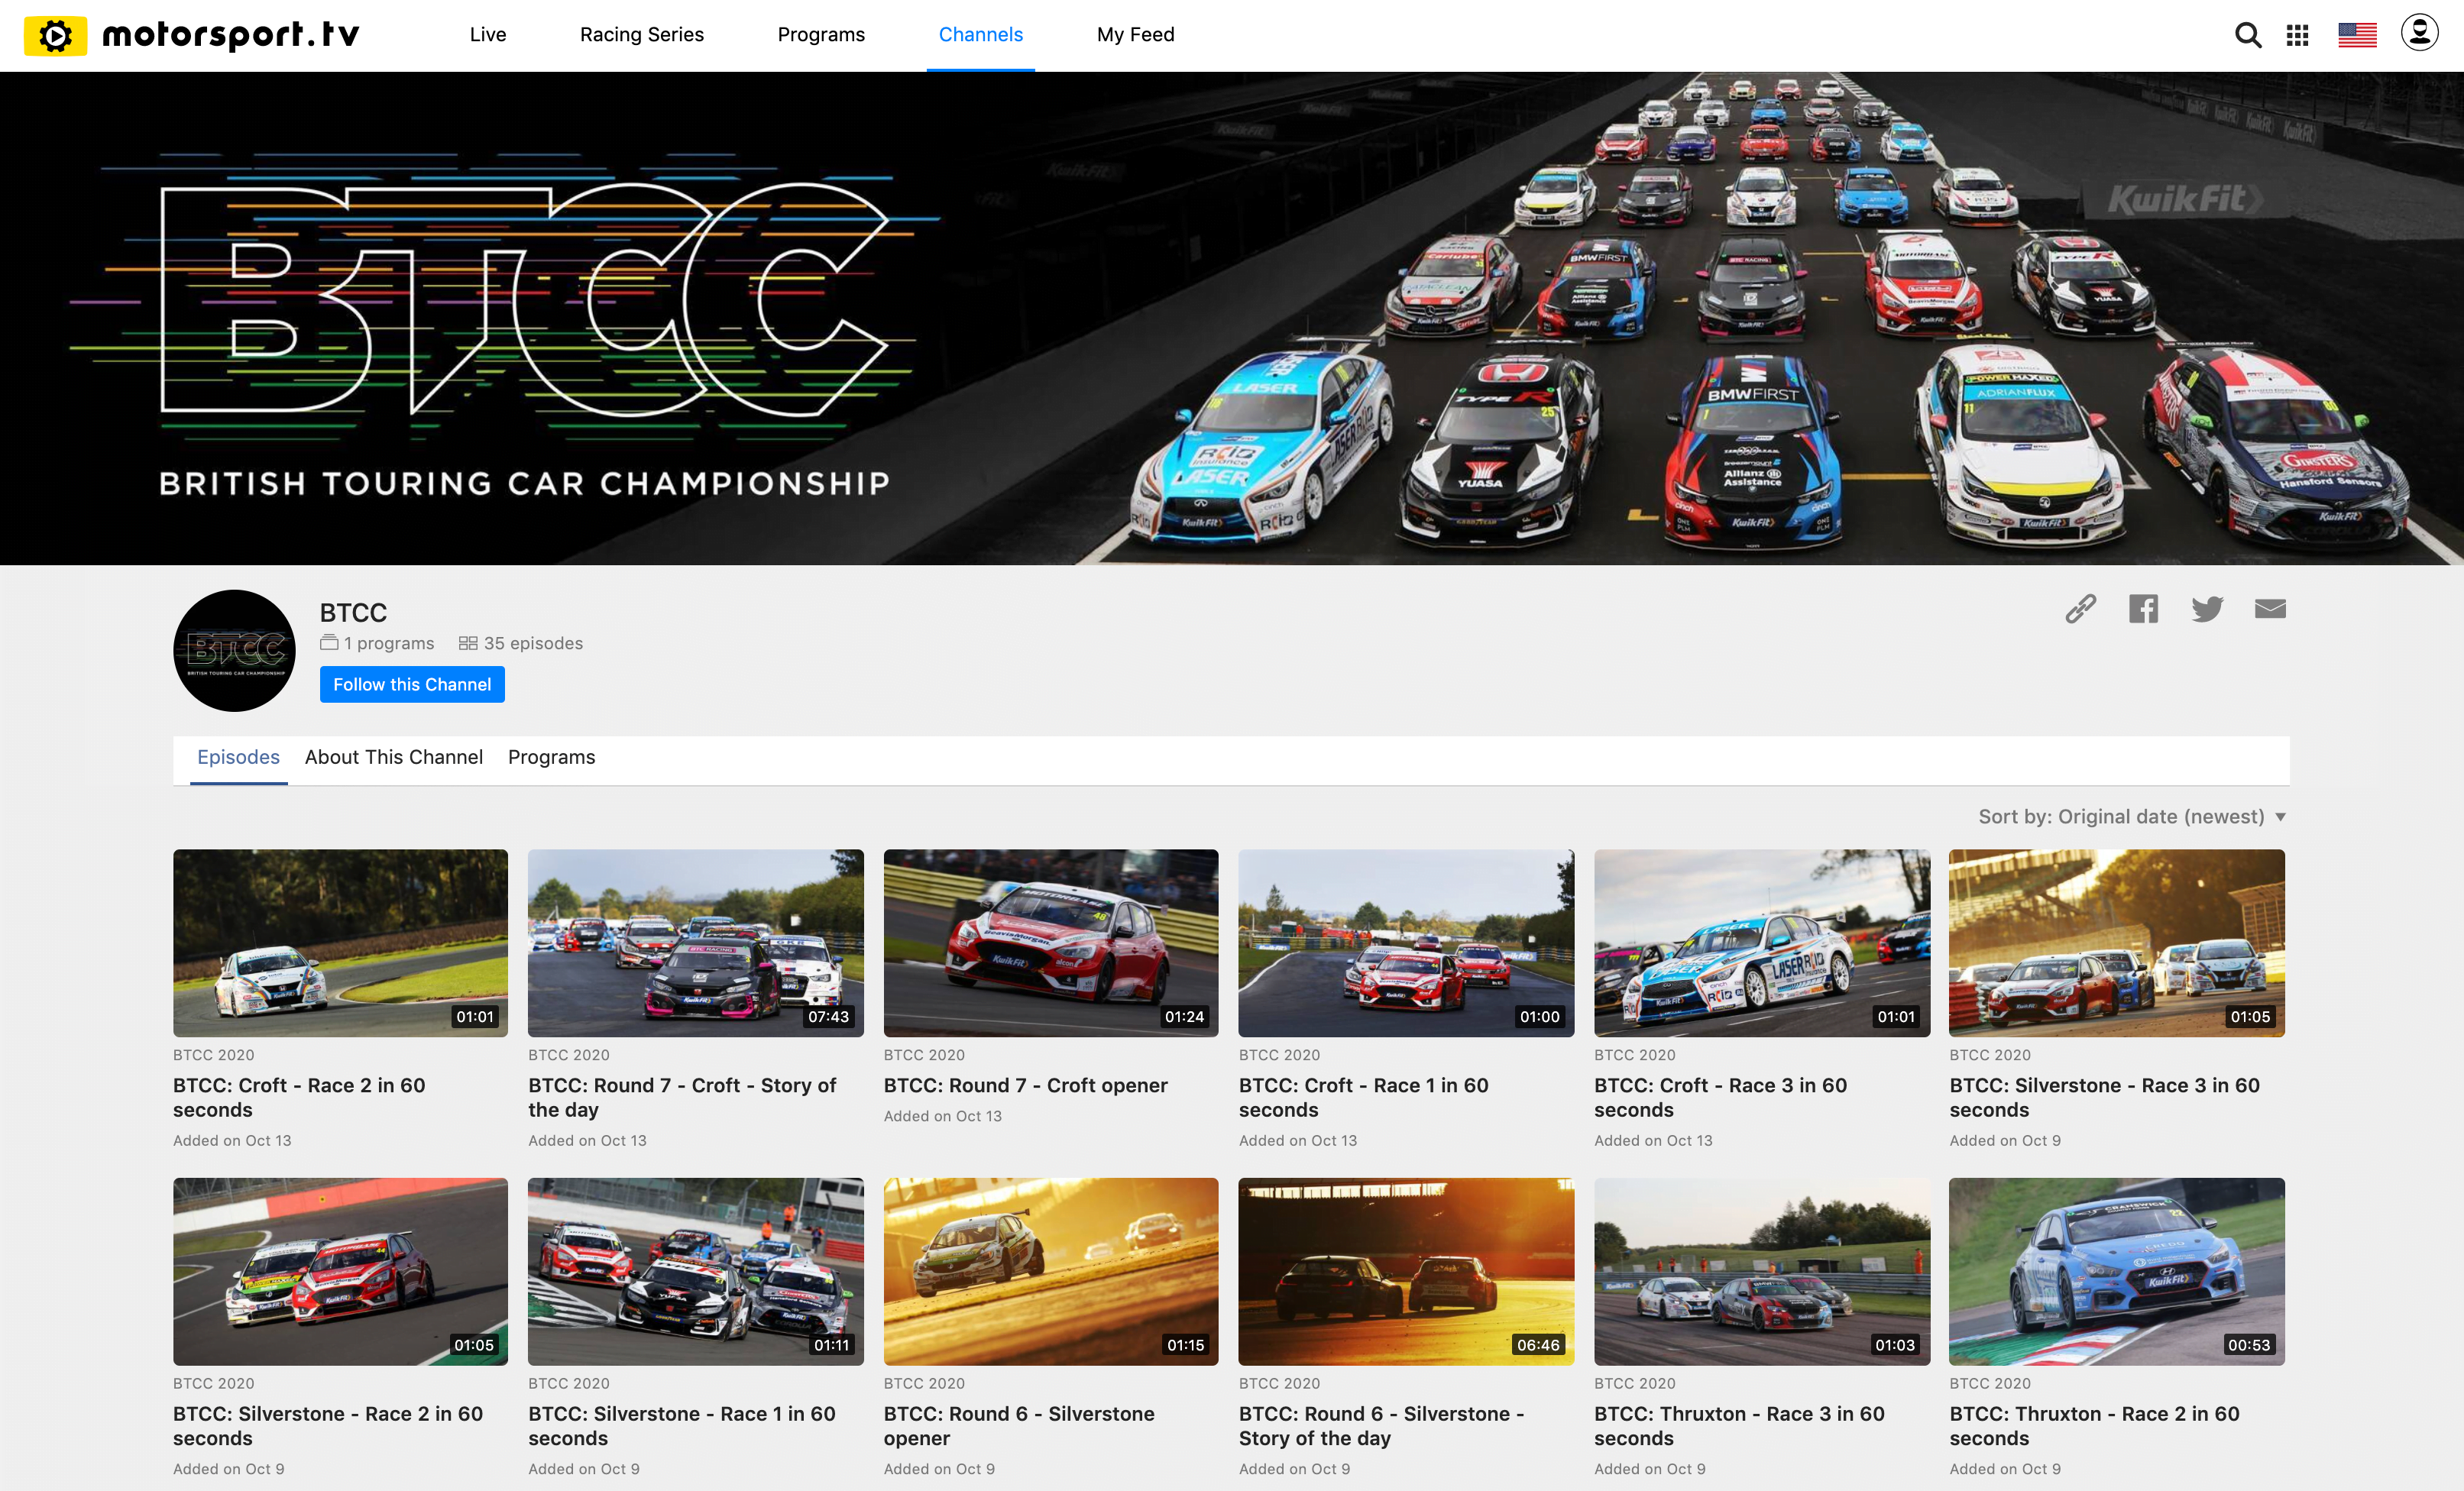This screenshot has height=1491, width=2464.
Task: Click title 'BTCC: Croft - Race 3 in 60 seconds'
Action: [1720, 1098]
